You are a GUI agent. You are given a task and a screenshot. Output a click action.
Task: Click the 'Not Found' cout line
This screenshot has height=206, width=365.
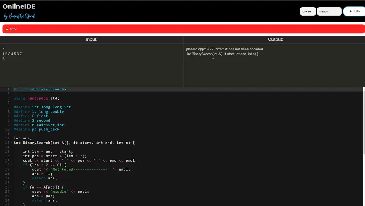[81, 169]
